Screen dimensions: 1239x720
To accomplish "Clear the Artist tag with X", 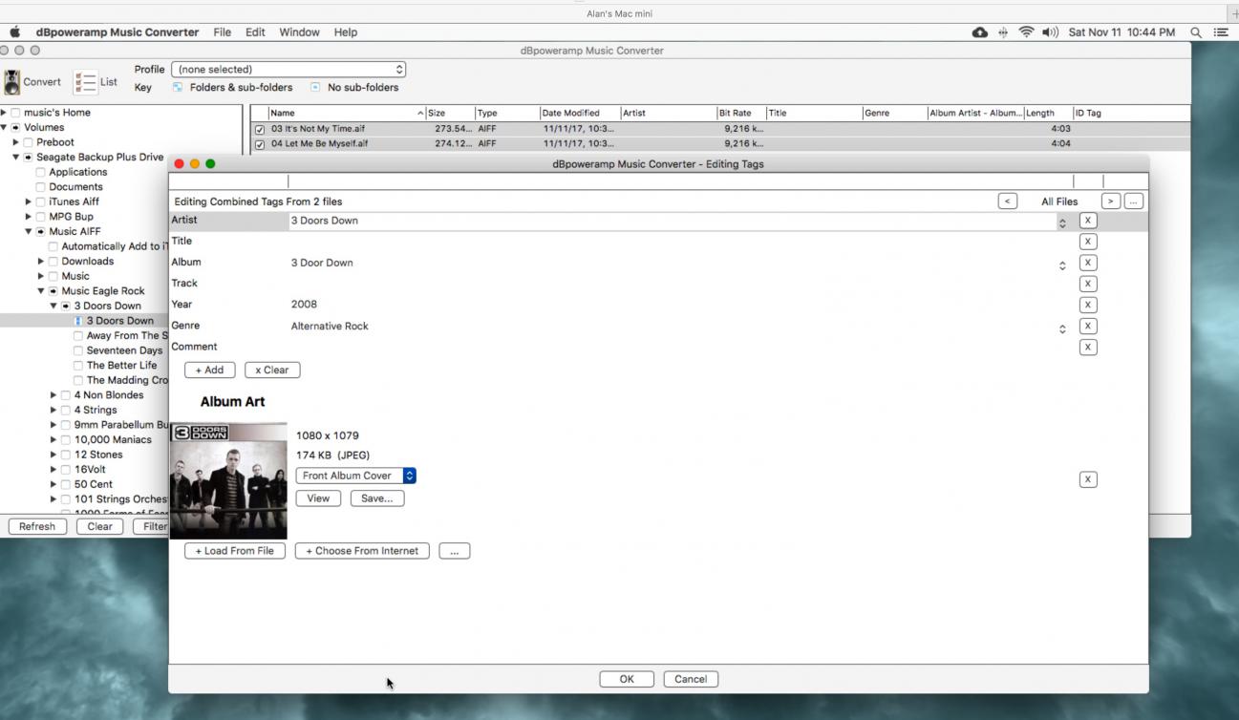I will pyautogui.click(x=1087, y=221).
